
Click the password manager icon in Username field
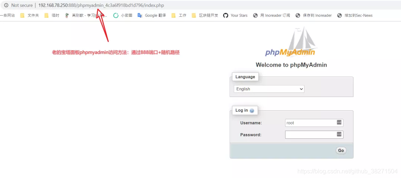pos(339,122)
